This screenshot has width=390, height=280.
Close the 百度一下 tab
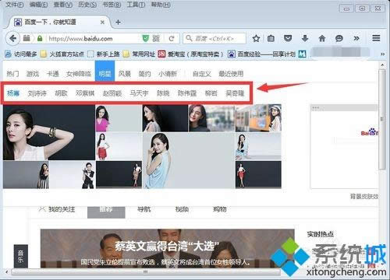102,23
